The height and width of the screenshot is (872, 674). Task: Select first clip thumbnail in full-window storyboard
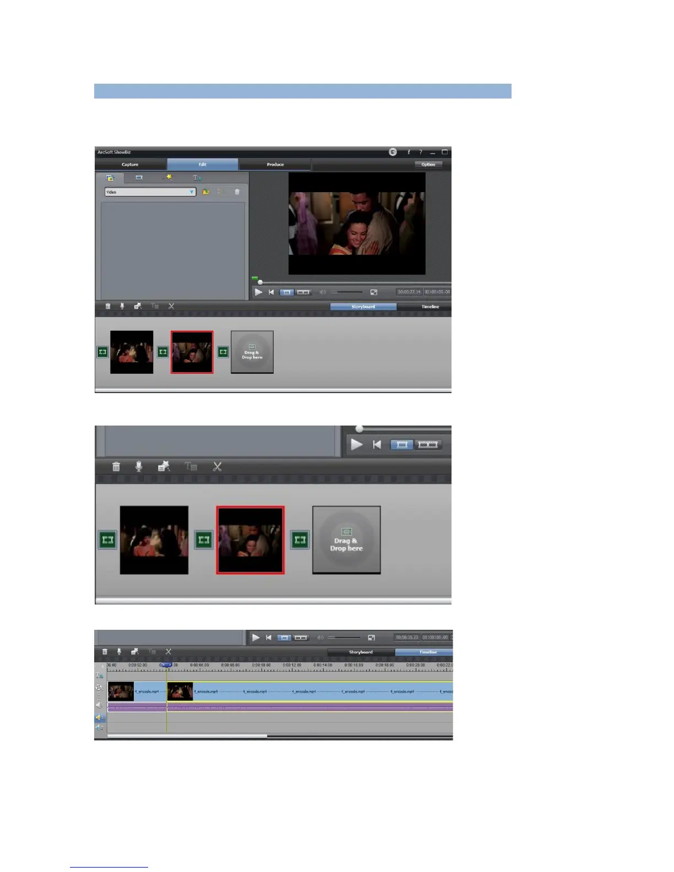(x=132, y=352)
